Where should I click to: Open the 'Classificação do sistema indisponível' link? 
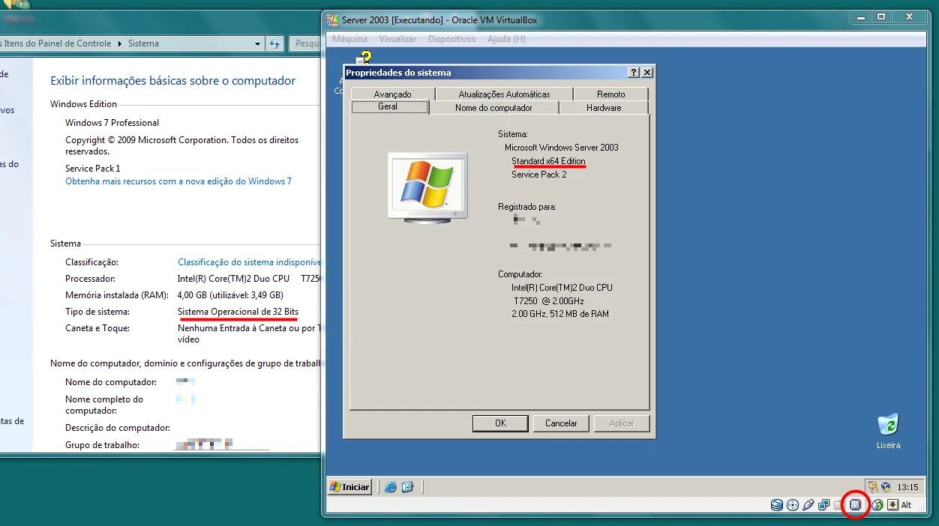pos(249,262)
